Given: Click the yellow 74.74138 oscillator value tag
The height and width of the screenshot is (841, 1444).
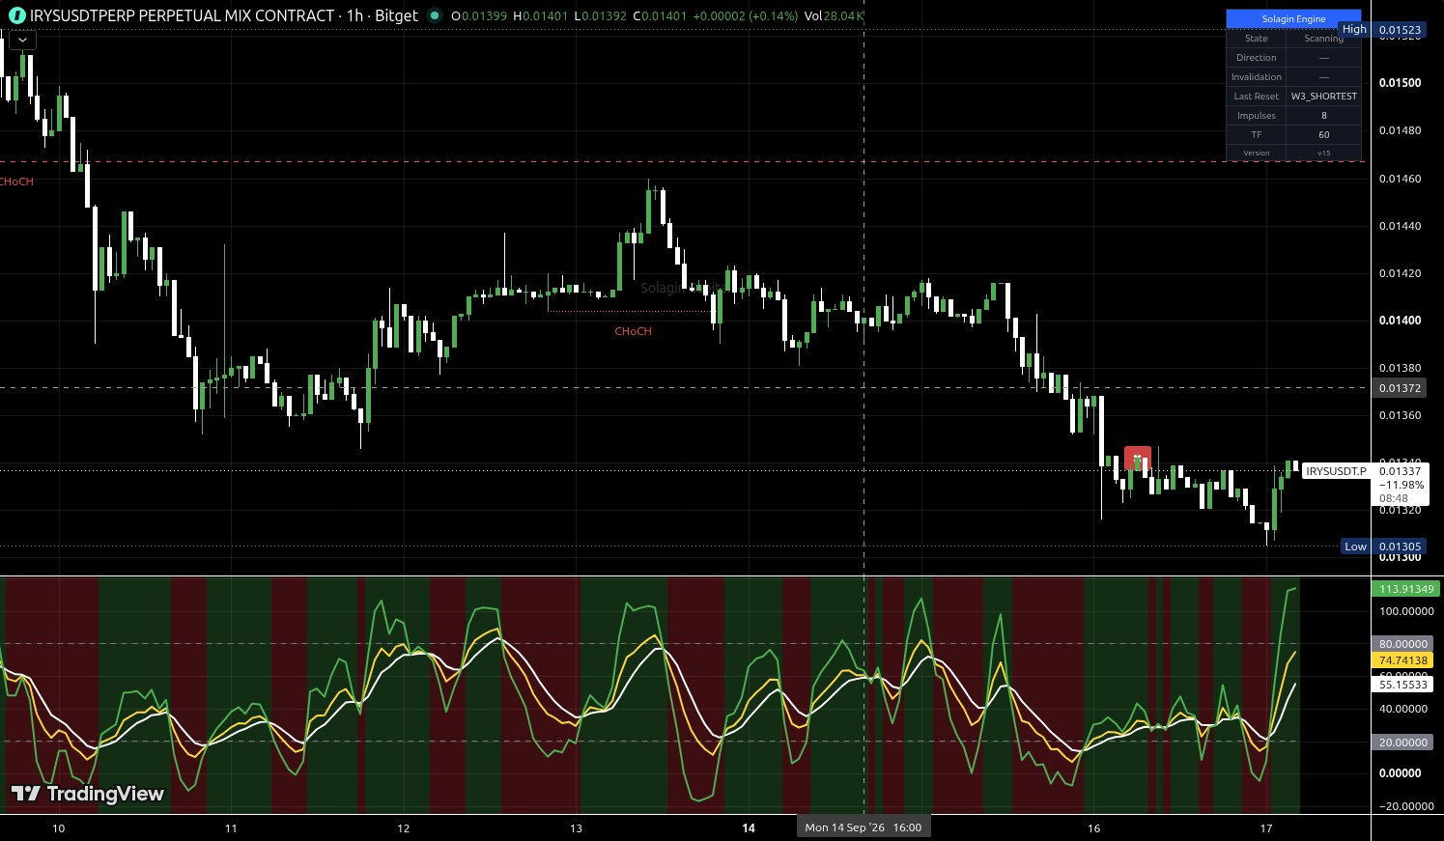Looking at the screenshot, I should (1402, 660).
